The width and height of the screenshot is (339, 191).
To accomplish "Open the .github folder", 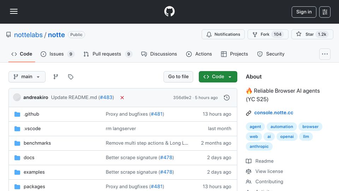I will [x=31, y=114].
